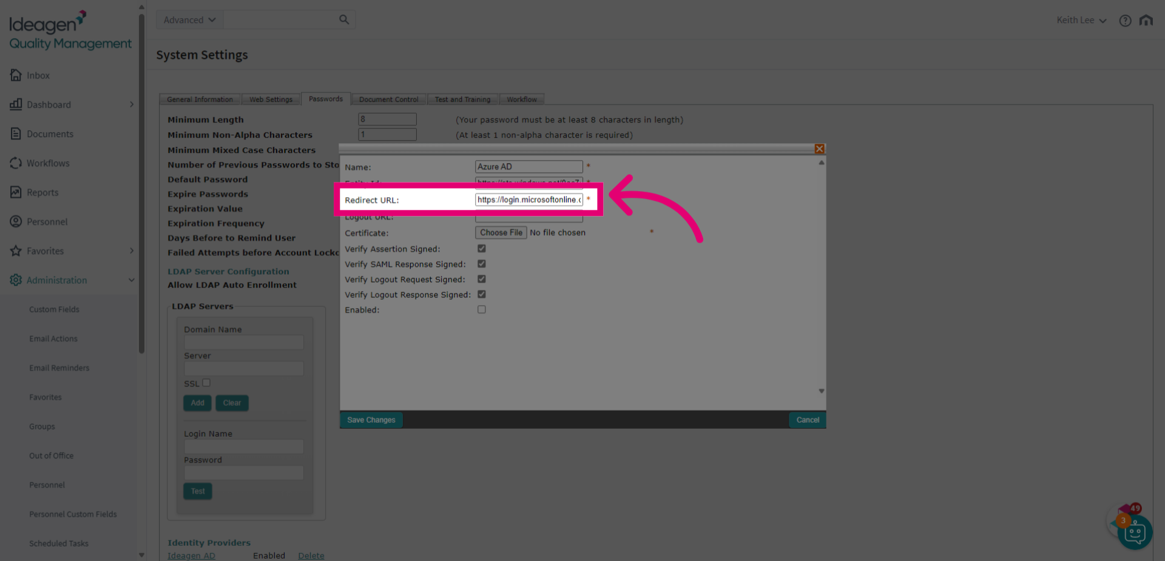The height and width of the screenshot is (561, 1165).
Task: Click dialog scrollbar down arrow
Action: tap(822, 391)
